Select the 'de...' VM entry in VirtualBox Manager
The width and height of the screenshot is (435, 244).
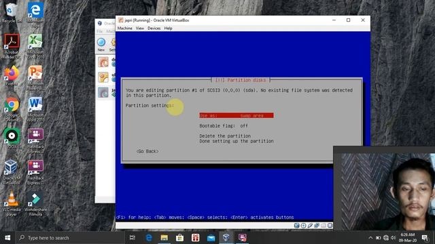106,62
